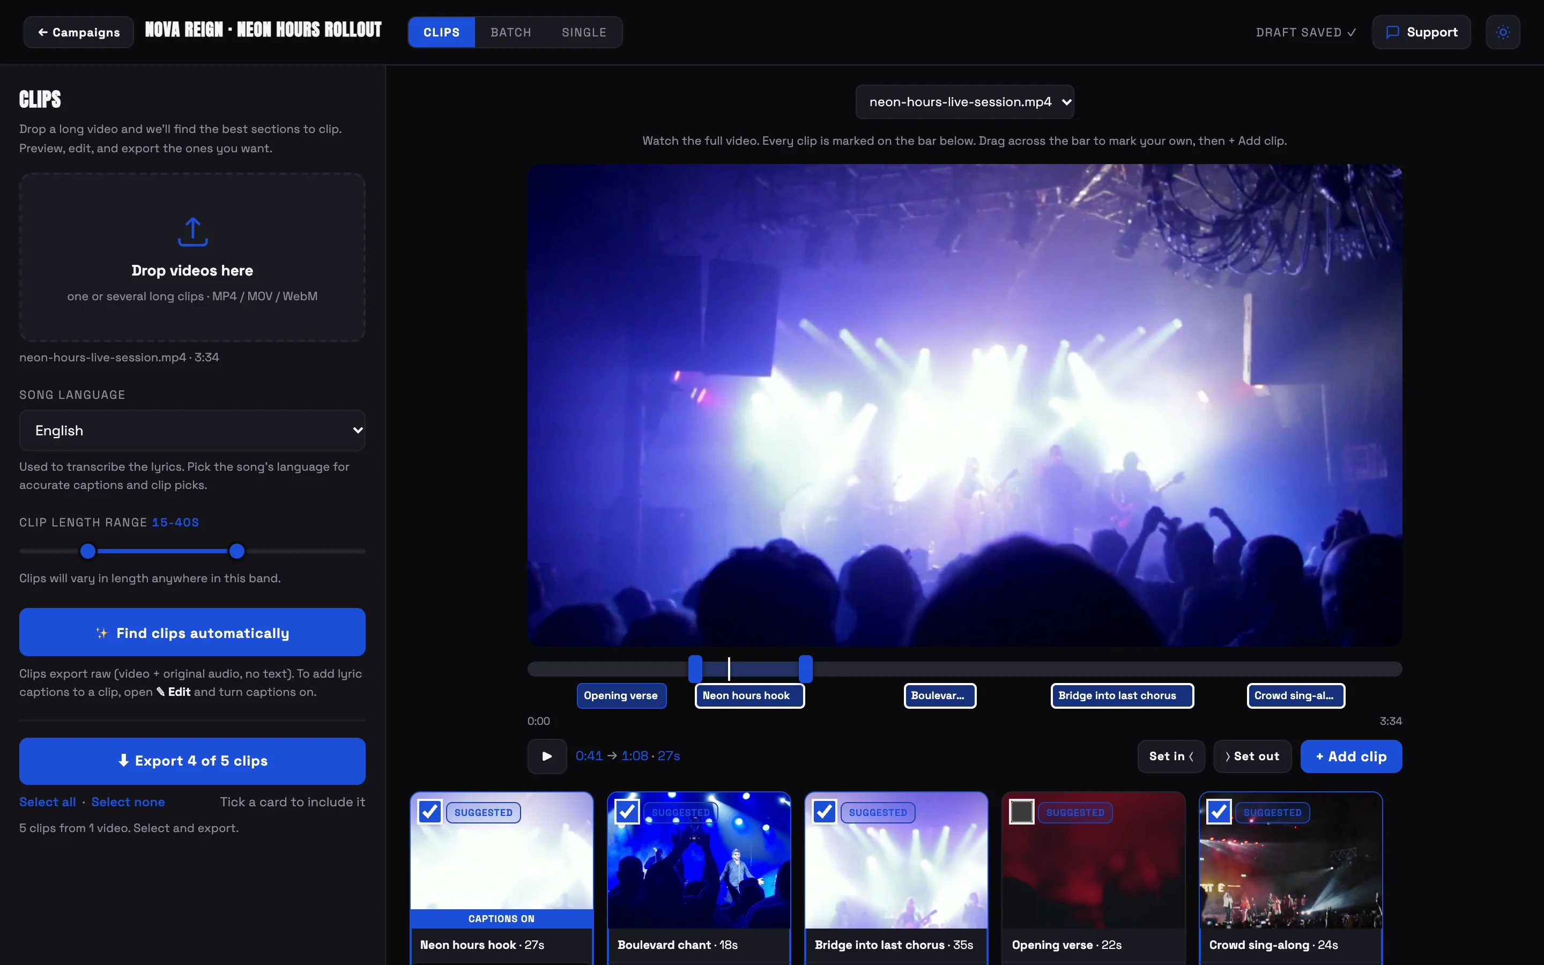This screenshot has width=1544, height=965.
Task: Open the Opening verse clip thumbnail
Action: tap(1093, 860)
